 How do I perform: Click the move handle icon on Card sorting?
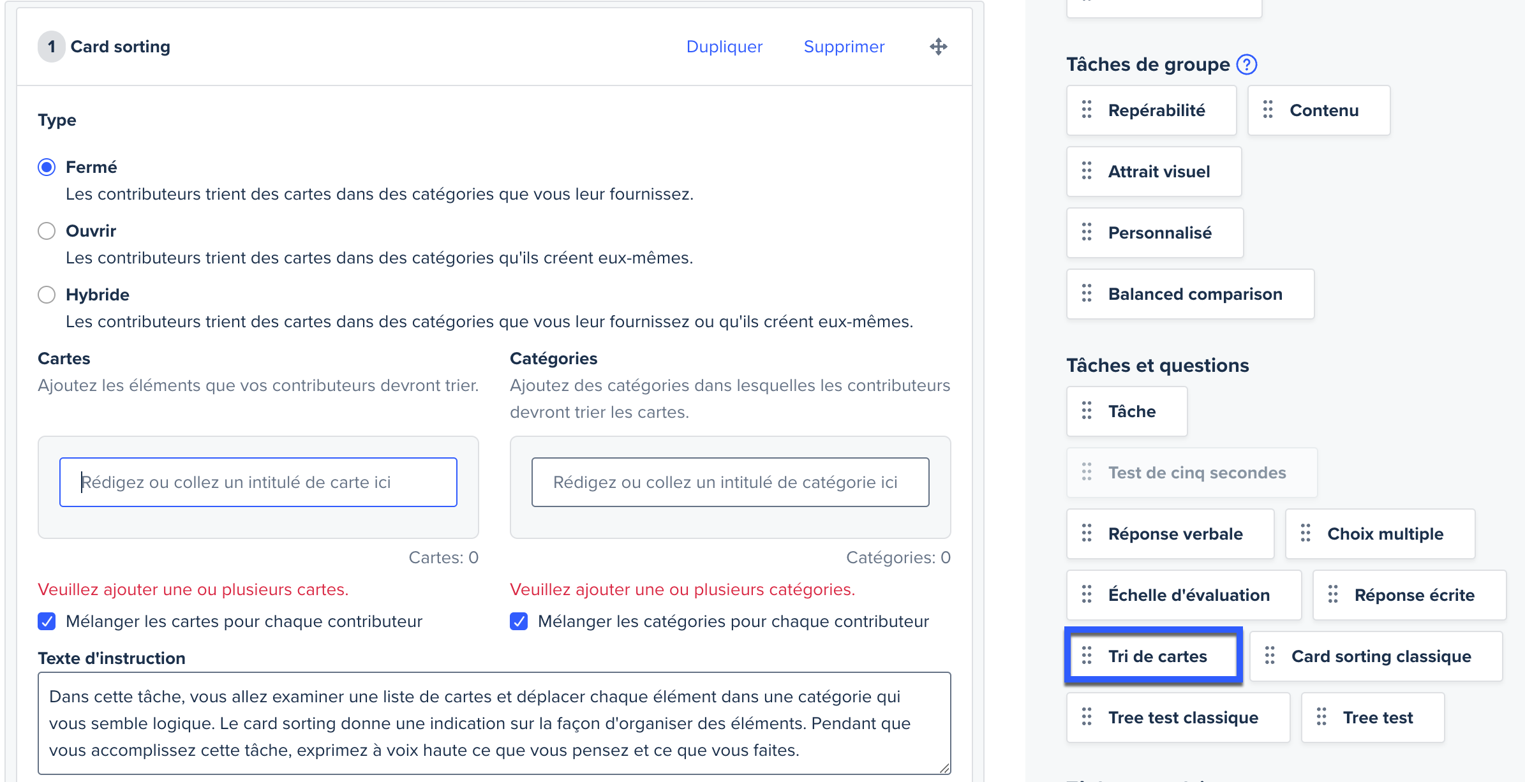pyautogui.click(x=938, y=47)
